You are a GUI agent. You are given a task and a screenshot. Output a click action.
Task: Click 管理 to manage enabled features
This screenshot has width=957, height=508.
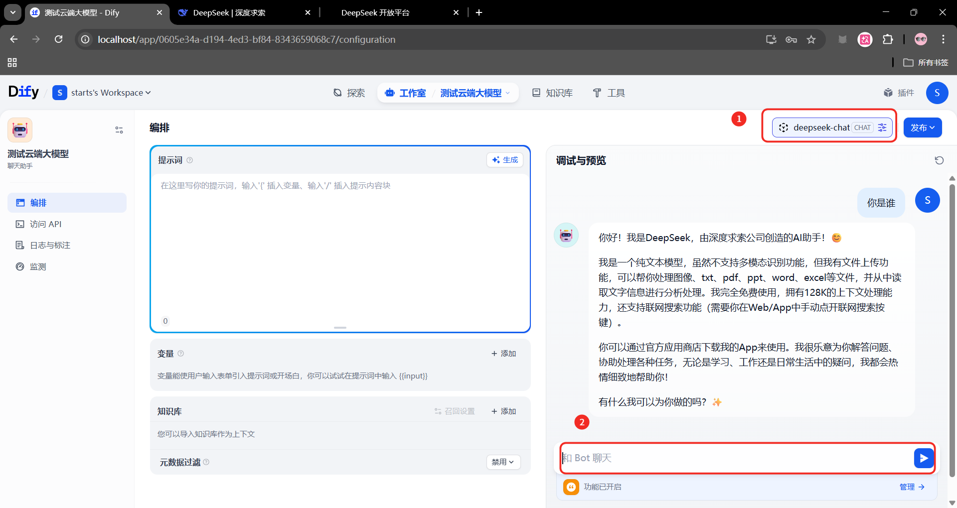[912, 487]
